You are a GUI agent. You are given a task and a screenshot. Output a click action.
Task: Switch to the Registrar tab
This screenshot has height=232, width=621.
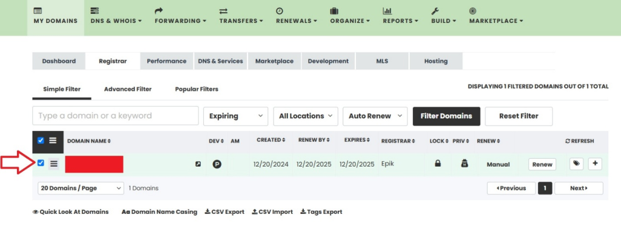tap(113, 61)
